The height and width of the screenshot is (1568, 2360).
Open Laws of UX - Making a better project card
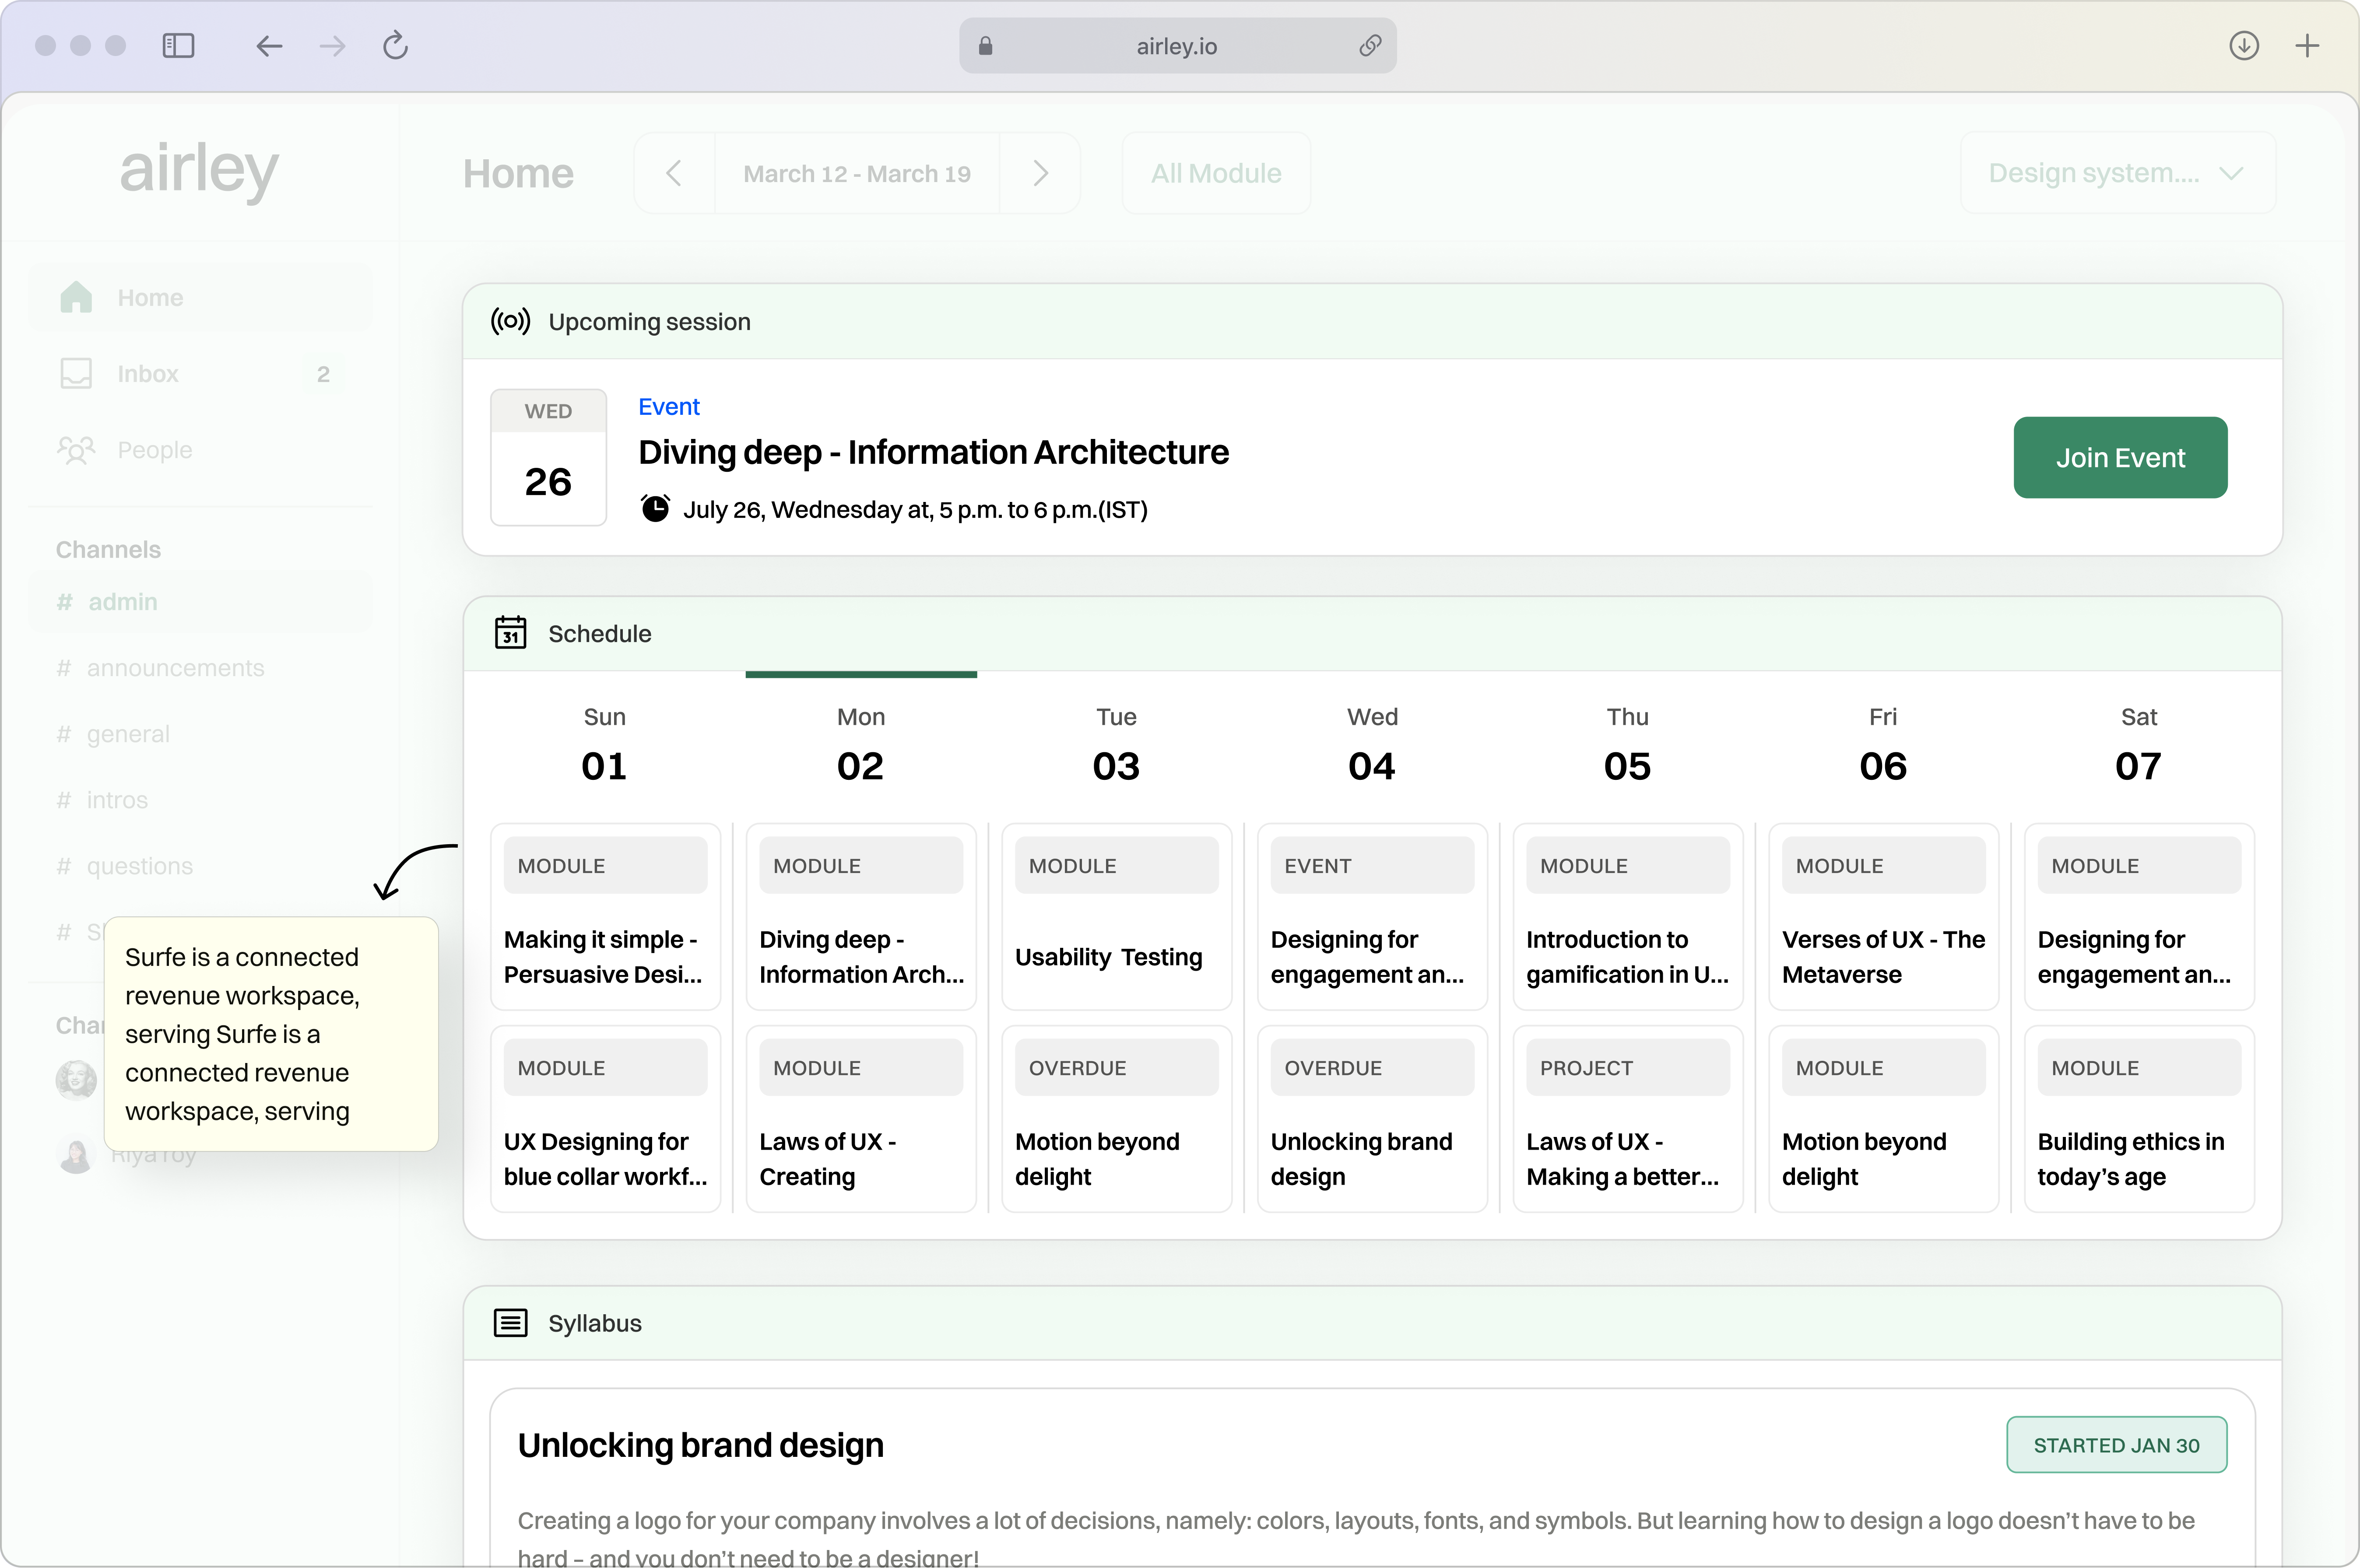point(1628,1119)
